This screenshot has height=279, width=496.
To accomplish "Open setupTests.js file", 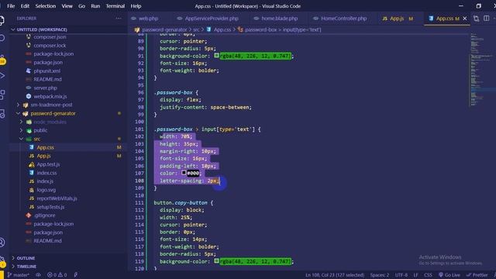I will click(x=50, y=207).
